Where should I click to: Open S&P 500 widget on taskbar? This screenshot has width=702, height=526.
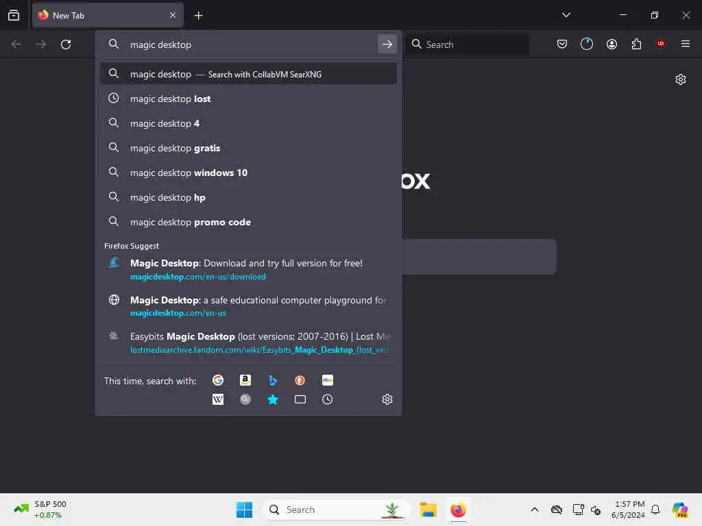point(40,510)
